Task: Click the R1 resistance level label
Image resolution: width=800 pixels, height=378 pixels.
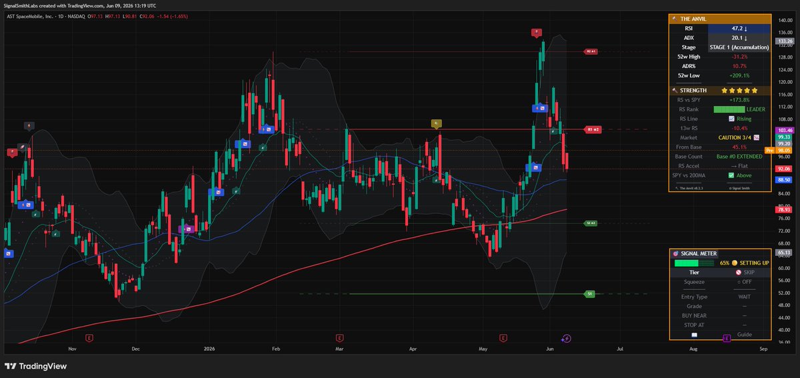Action: click(x=593, y=129)
